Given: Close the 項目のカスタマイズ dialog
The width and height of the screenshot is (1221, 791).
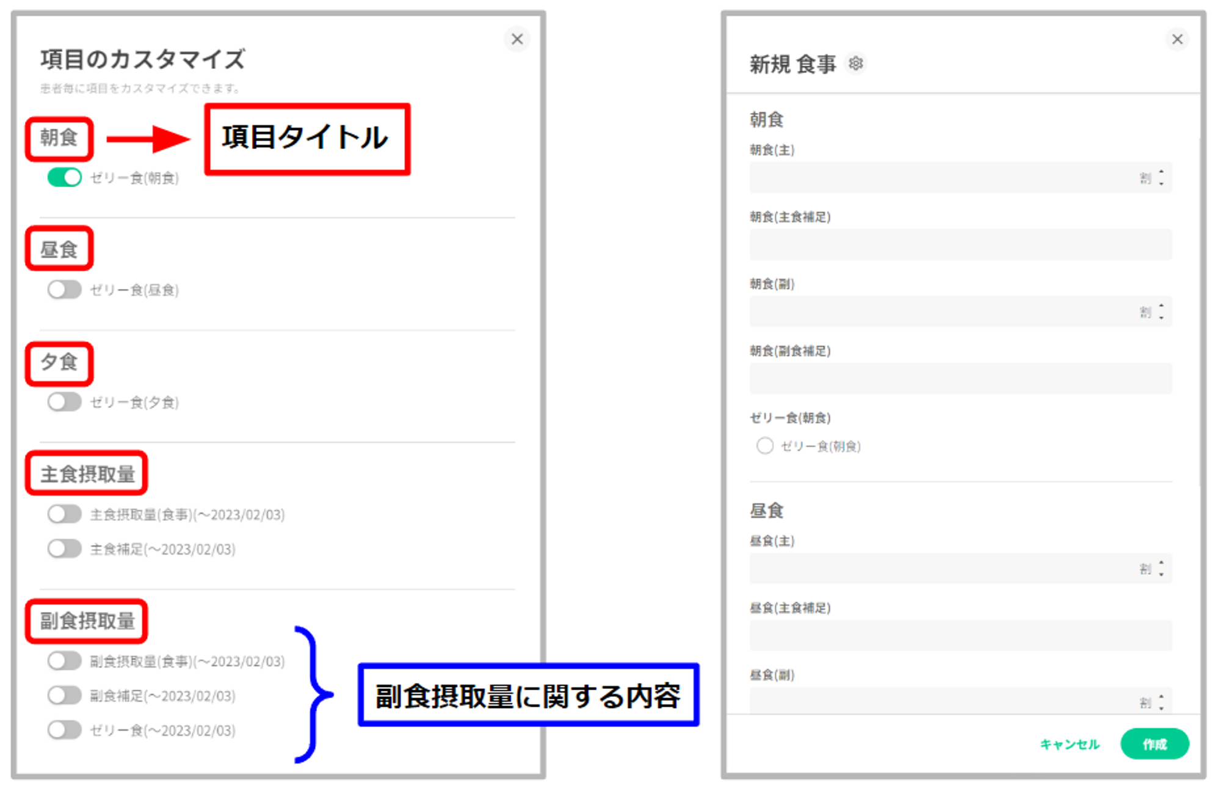Looking at the screenshot, I should pyautogui.click(x=517, y=39).
